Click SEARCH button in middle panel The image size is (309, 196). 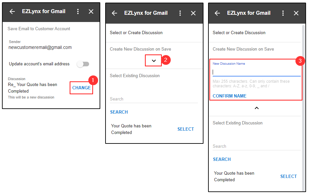[x=119, y=112]
